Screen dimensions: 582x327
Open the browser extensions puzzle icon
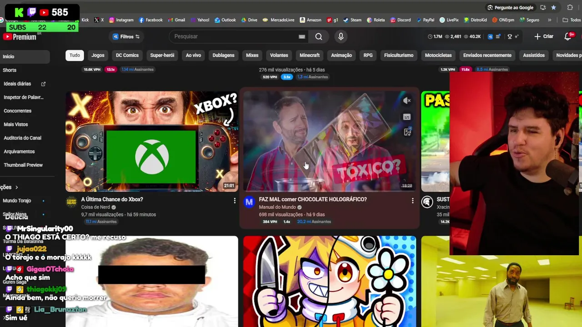570,8
